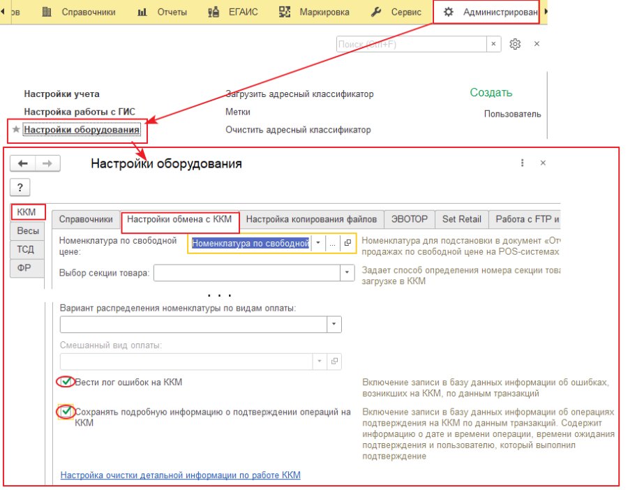Go back with the left arrow button
The width and height of the screenshot is (628, 490).
(23, 163)
